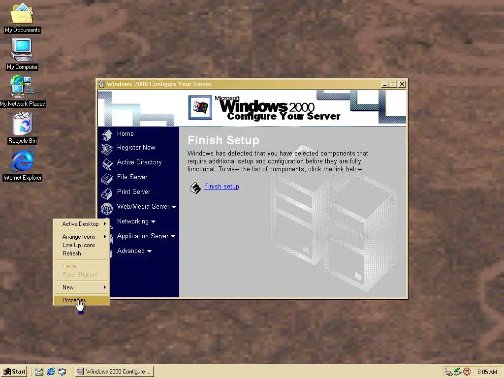Click the Web/Media Server globe icon
This screenshot has width=504, height=378.
(107, 209)
